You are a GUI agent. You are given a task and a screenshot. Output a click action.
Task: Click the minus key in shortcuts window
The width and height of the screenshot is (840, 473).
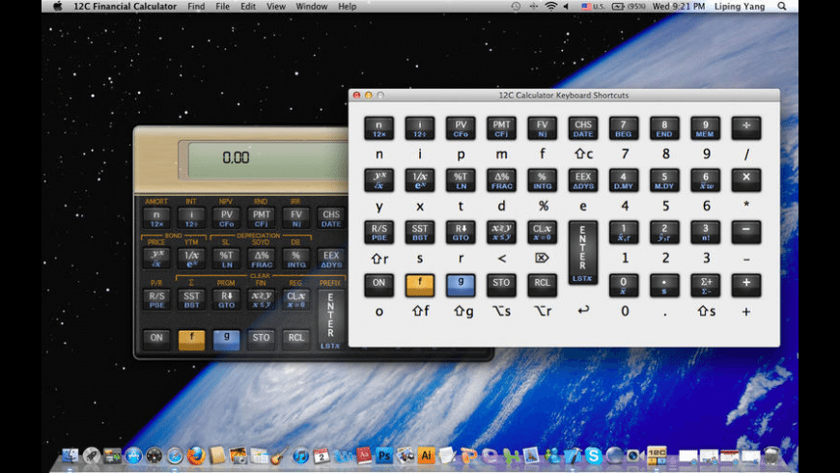pos(746,232)
